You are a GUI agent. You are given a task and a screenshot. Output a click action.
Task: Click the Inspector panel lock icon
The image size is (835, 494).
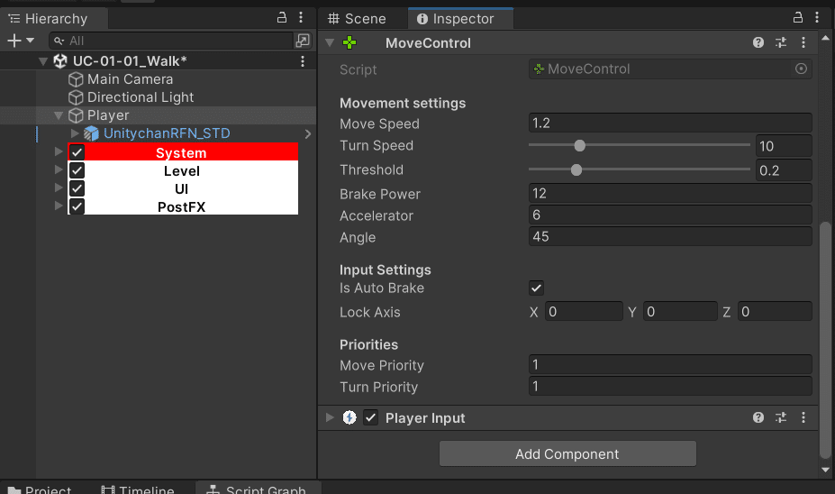pos(798,18)
